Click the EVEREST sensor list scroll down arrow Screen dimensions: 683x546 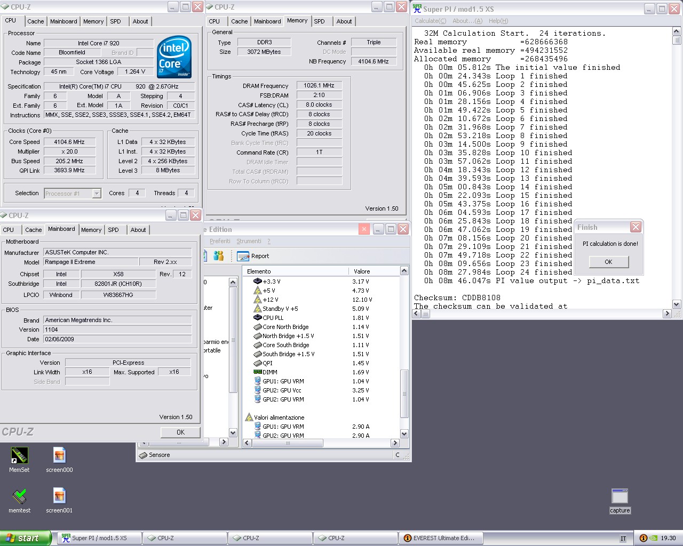(x=404, y=434)
